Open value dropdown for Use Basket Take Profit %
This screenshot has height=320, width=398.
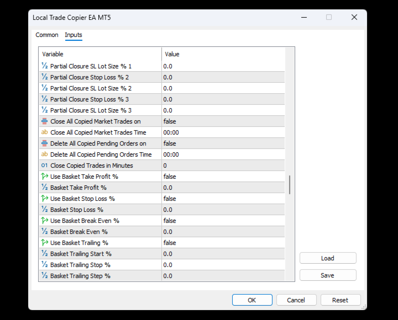click(x=223, y=177)
